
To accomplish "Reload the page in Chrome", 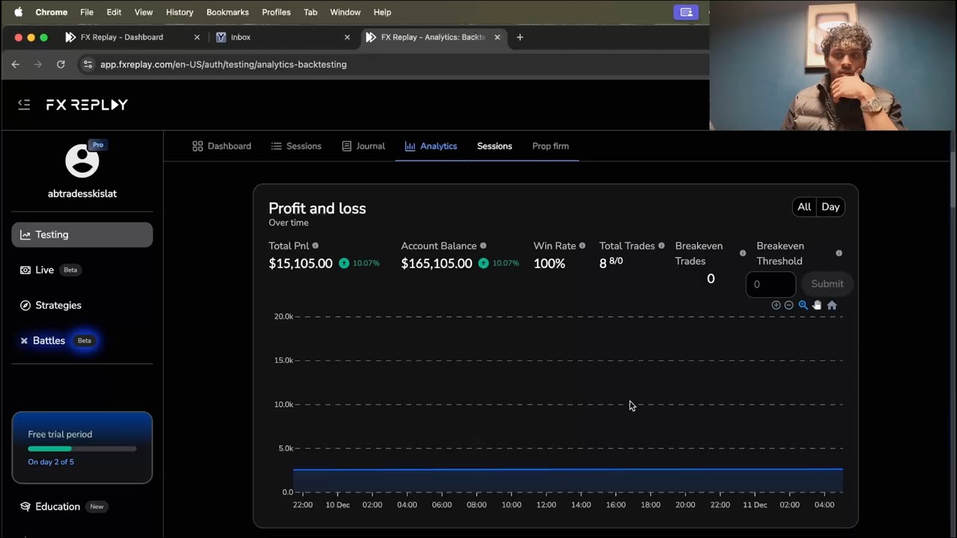I will click(x=61, y=64).
